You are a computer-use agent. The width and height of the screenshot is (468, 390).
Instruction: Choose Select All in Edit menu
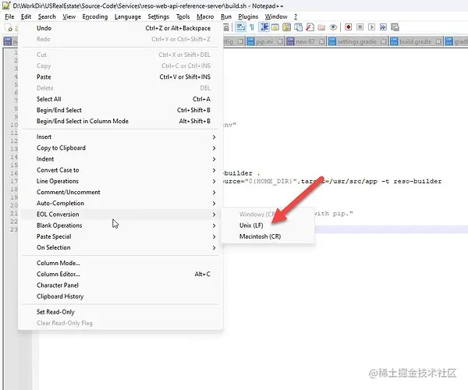121,99
